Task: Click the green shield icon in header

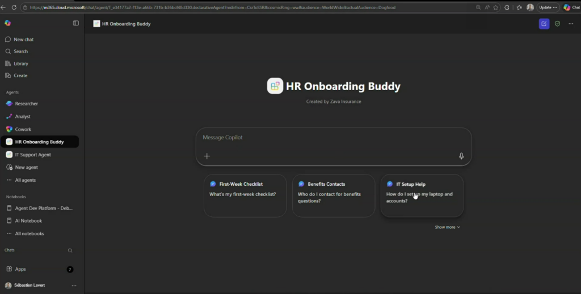Action: pos(557,24)
